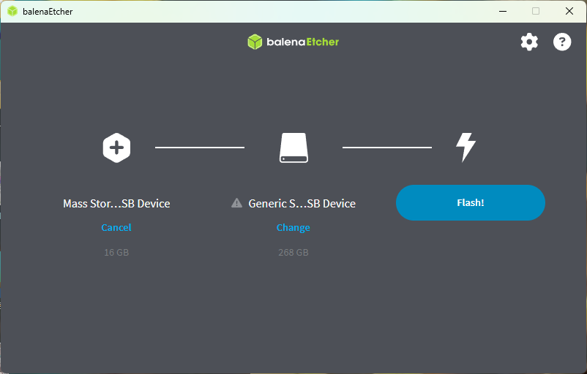The height and width of the screenshot is (374, 587).
Task: Click the Mass Stor...SB Device label
Action: coord(116,204)
